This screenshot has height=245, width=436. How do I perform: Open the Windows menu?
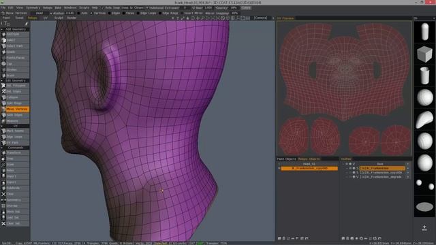[70, 7]
